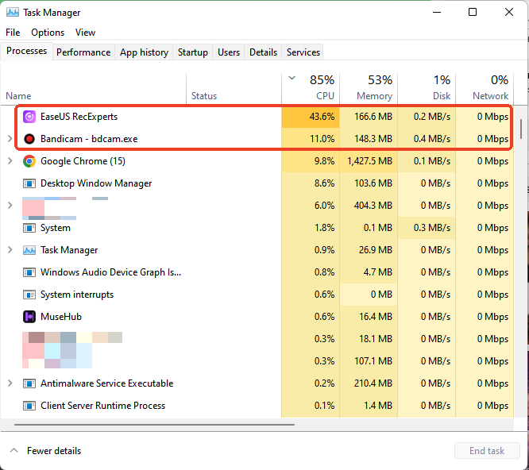The image size is (529, 470).
Task: Click the 0.3 MB/s disk value for System
Action: pos(432,228)
